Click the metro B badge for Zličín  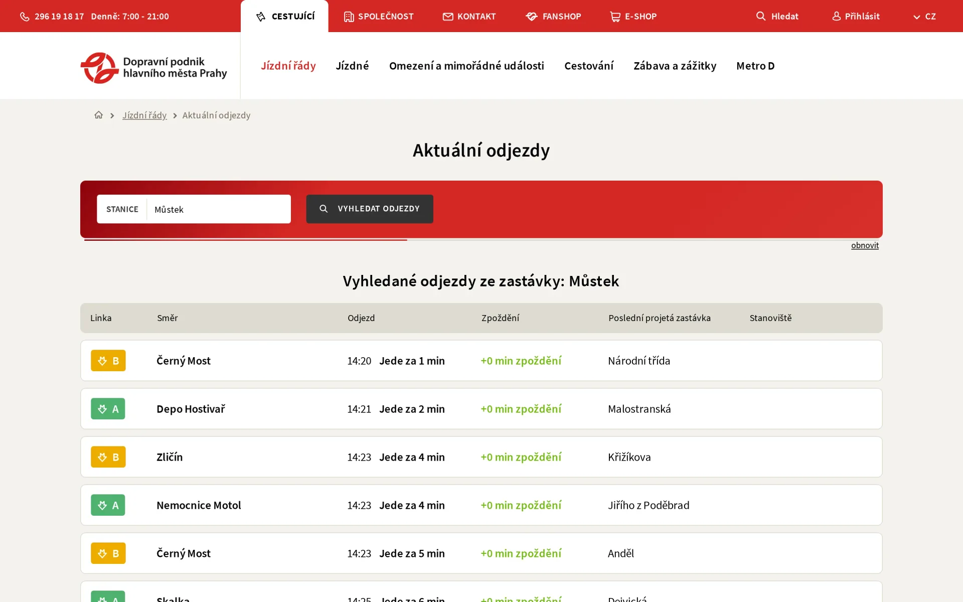(x=108, y=457)
